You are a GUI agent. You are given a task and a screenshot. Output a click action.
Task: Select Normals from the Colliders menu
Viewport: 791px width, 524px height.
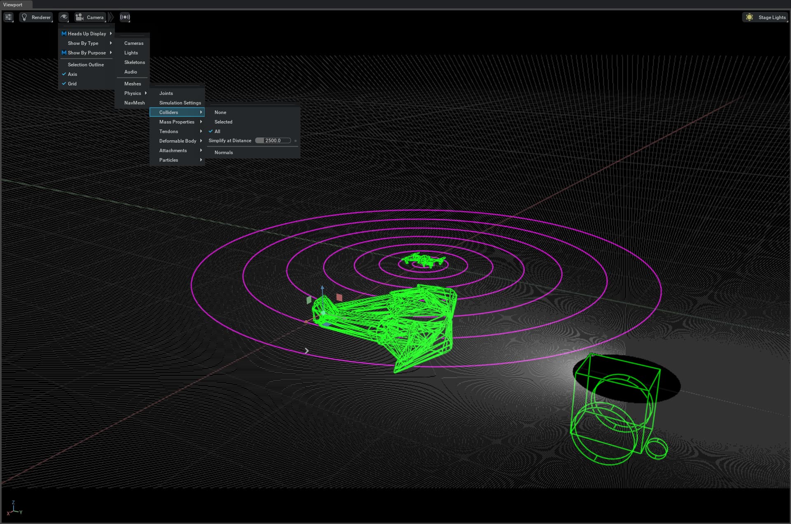tap(223, 152)
